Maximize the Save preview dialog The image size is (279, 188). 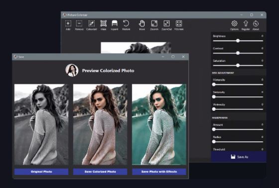click(173, 57)
